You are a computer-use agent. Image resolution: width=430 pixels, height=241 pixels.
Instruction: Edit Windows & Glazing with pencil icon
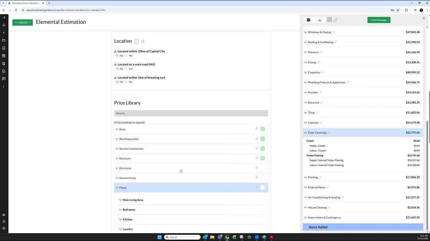333,32
